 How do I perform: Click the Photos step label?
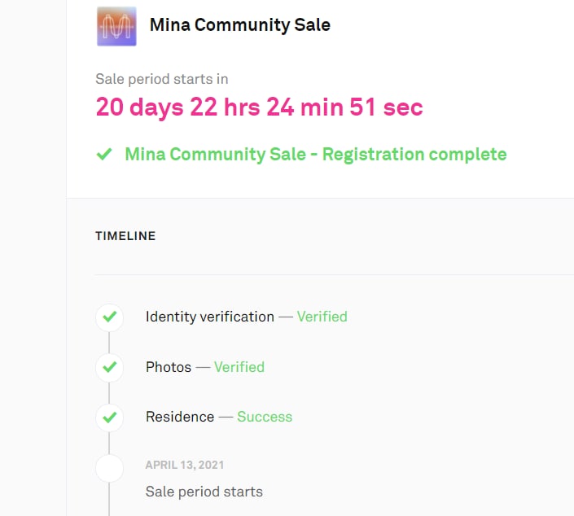[x=169, y=367]
